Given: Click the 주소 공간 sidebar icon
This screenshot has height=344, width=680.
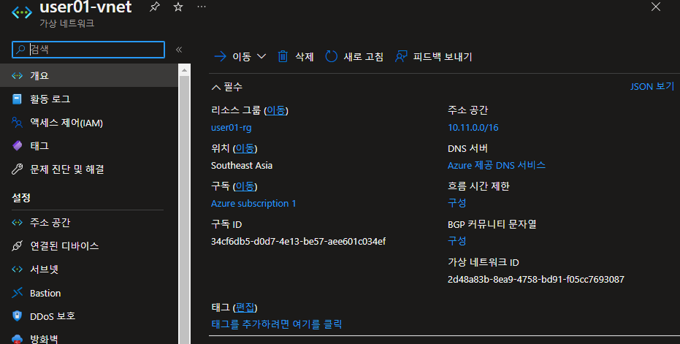Looking at the screenshot, I should tap(17, 223).
